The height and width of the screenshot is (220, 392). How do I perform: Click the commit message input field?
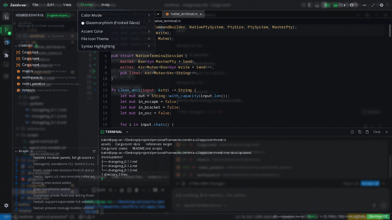click(x=55, y=26)
